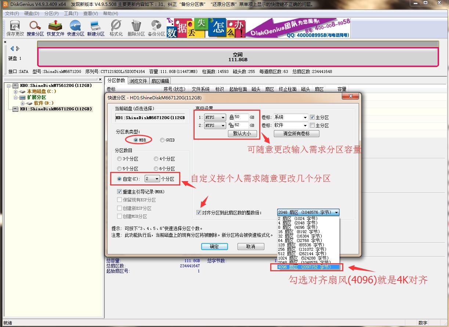Screen dimensions: 449x327
Task: Open the DiskGenius data recovery banner ad
Action: tap(258, 28)
